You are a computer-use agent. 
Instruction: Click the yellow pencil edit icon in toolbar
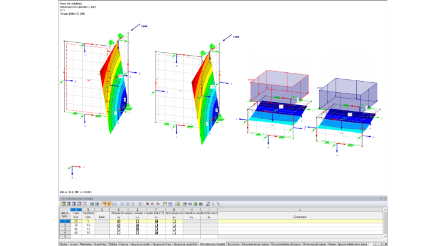tap(177, 204)
